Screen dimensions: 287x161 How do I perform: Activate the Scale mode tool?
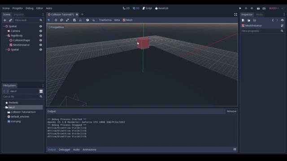pos(68,20)
